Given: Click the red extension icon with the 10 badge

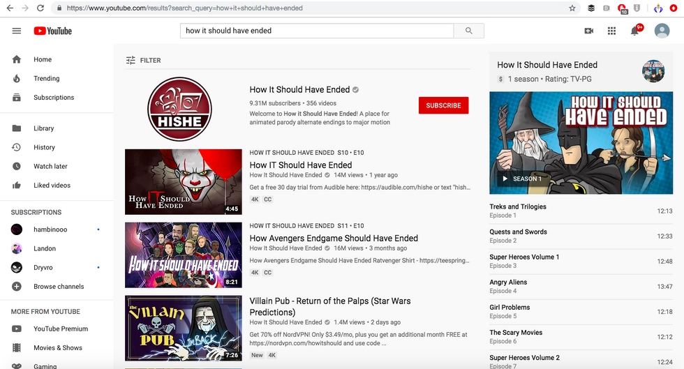Looking at the screenshot, I should click(x=622, y=8).
